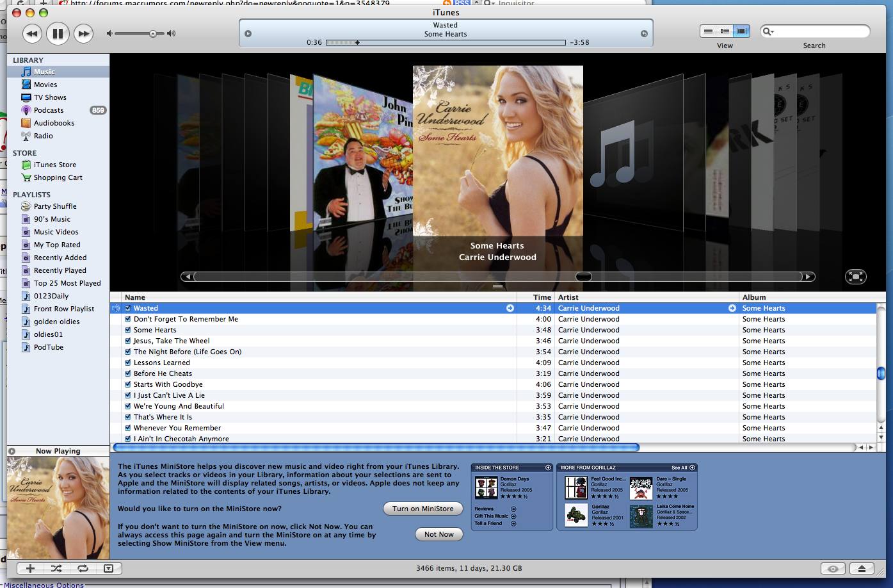Viewport: 893px width, 588px height.
Task: Switch to list view
Action: 708,31
